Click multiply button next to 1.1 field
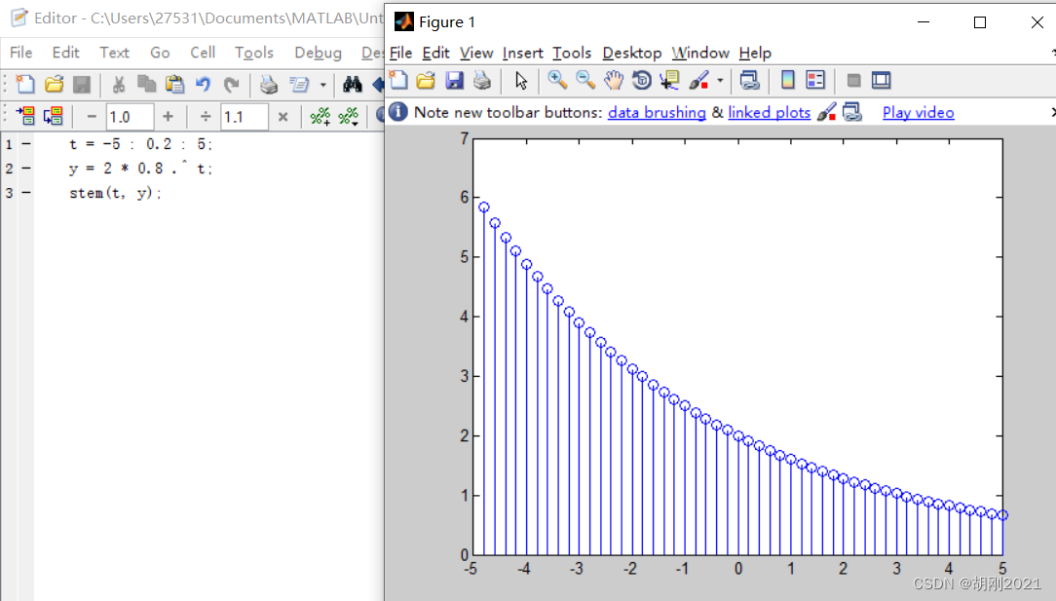1056x601 pixels. (283, 117)
